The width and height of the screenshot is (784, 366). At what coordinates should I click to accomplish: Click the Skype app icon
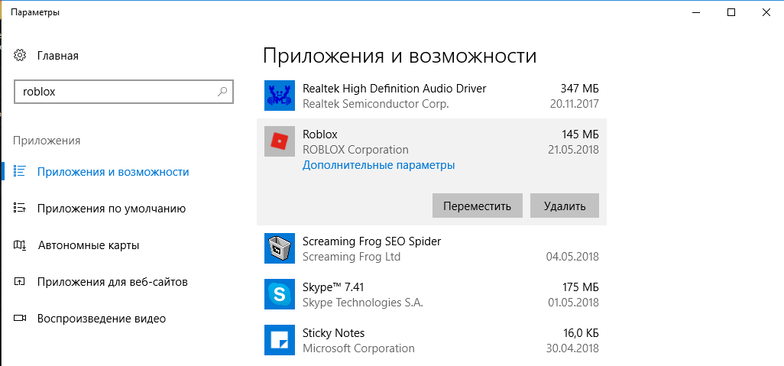279,294
